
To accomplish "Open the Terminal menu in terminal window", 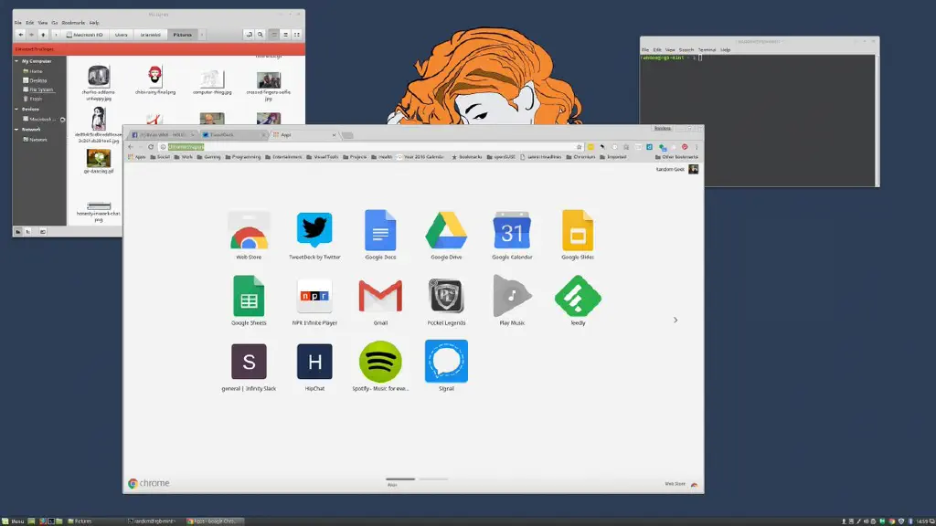I will pyautogui.click(x=707, y=50).
